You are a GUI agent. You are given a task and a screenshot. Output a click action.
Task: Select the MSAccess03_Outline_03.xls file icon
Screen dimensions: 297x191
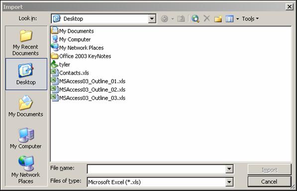click(x=55, y=97)
